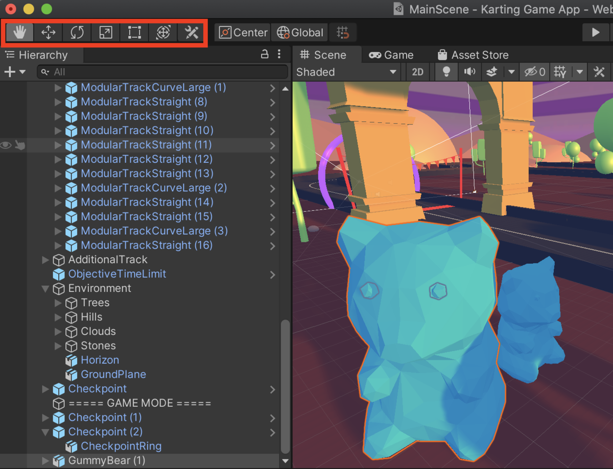Open custom editor tools
This screenshot has height=469, width=613.
click(x=191, y=33)
